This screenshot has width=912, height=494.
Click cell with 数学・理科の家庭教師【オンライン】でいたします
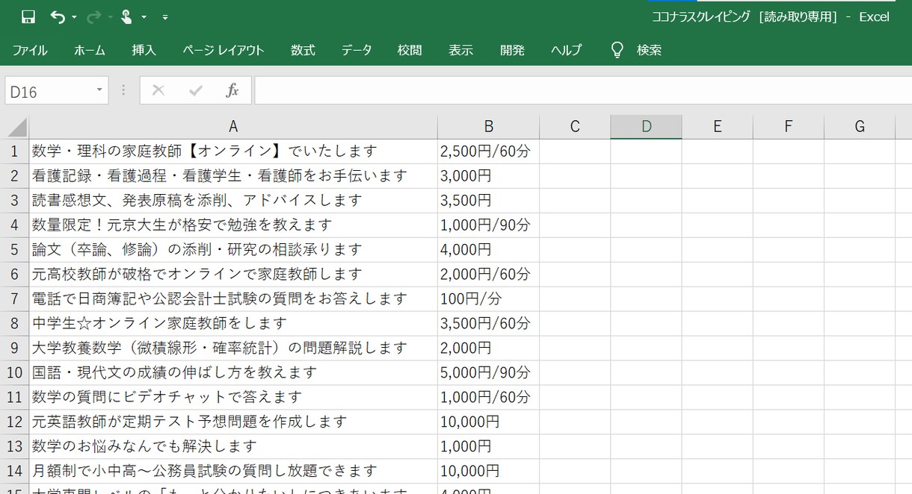point(233,151)
